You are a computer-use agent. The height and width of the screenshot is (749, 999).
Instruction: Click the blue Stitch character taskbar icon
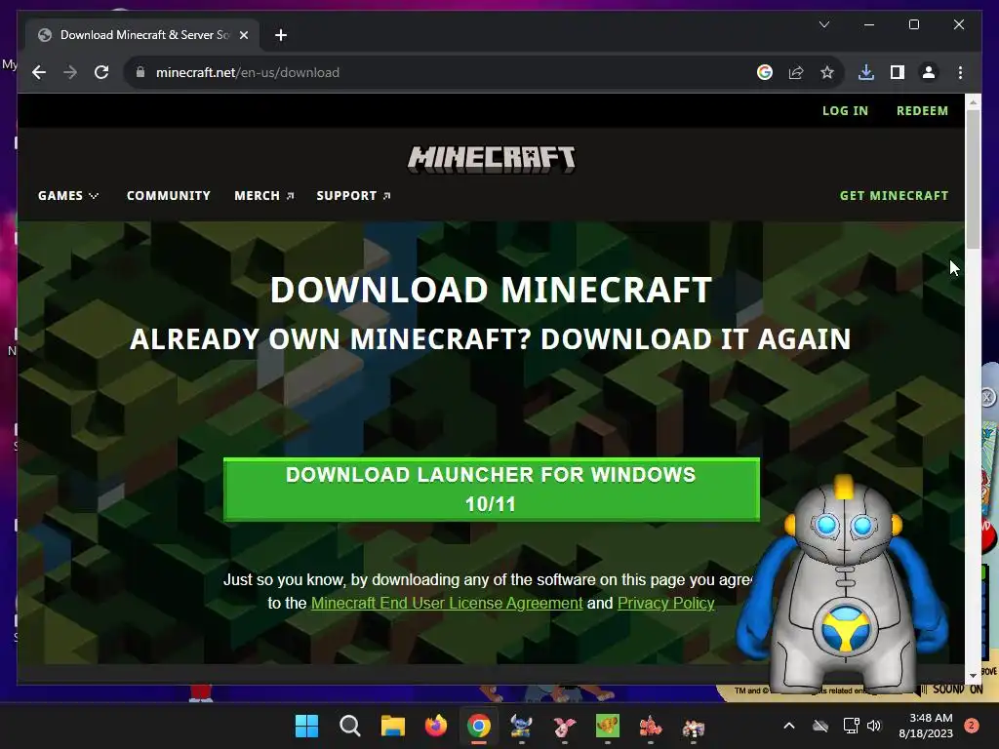(x=521, y=726)
